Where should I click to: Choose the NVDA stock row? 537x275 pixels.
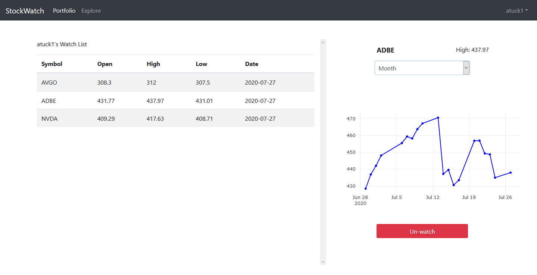pos(49,118)
